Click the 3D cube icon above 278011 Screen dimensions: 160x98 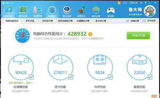60,60
